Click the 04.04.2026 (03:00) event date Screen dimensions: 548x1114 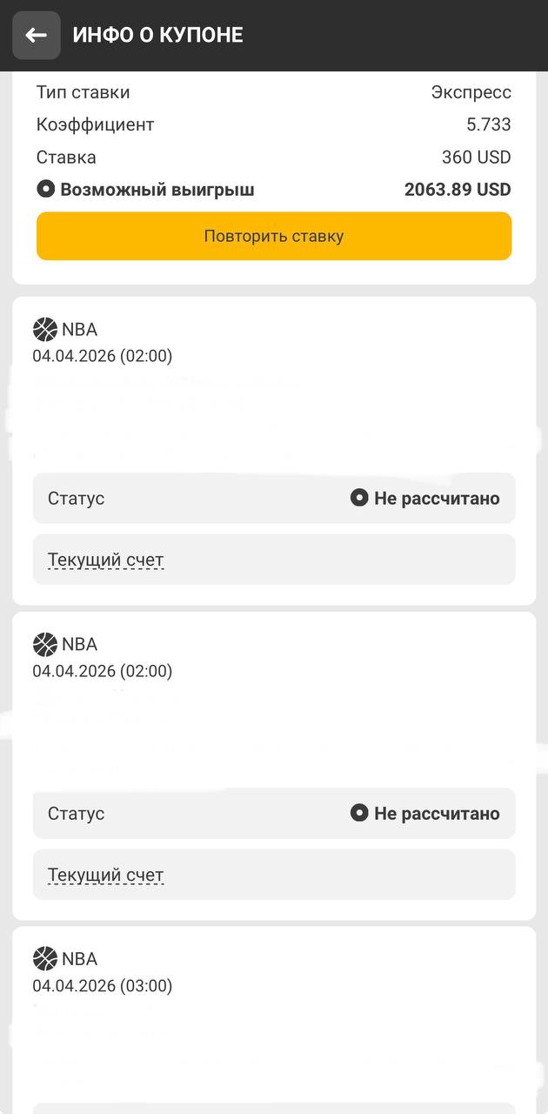tap(103, 986)
